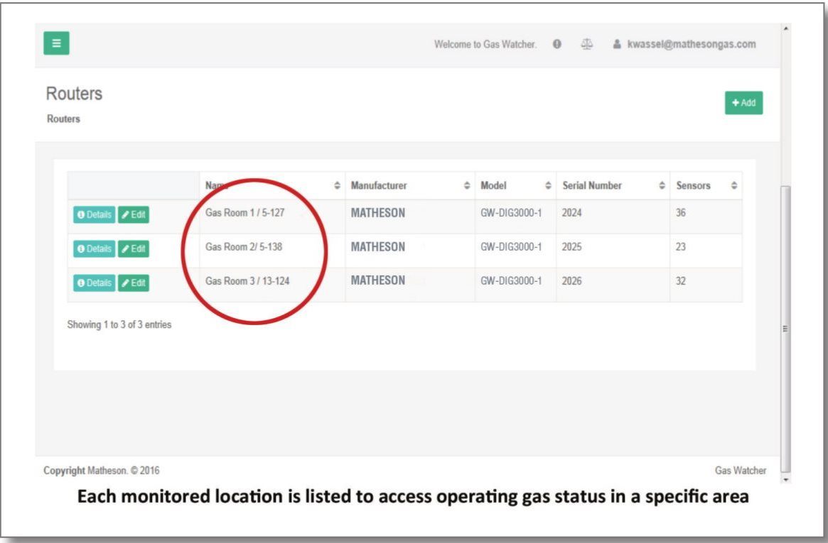Click the page scrollbar thumb
The height and width of the screenshot is (543, 828).
coord(785,327)
